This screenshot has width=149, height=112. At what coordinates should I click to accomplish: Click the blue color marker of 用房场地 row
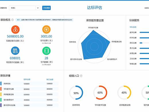click(1, 84)
